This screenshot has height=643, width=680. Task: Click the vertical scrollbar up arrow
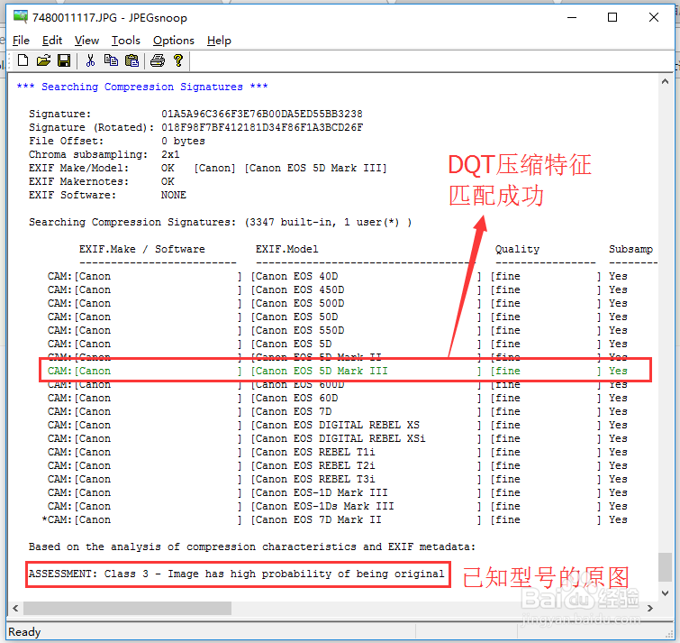pos(665,82)
